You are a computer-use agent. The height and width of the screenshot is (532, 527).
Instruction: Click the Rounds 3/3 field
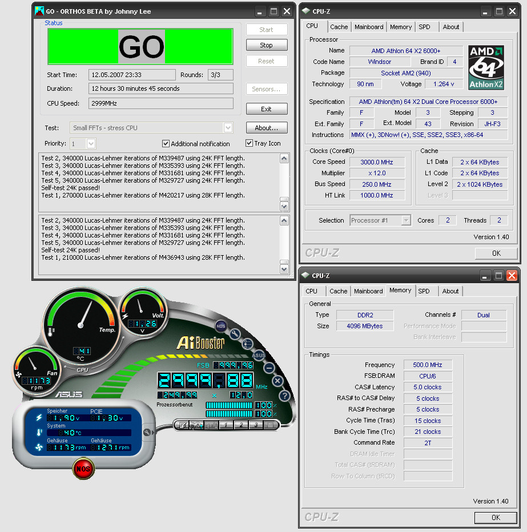220,75
